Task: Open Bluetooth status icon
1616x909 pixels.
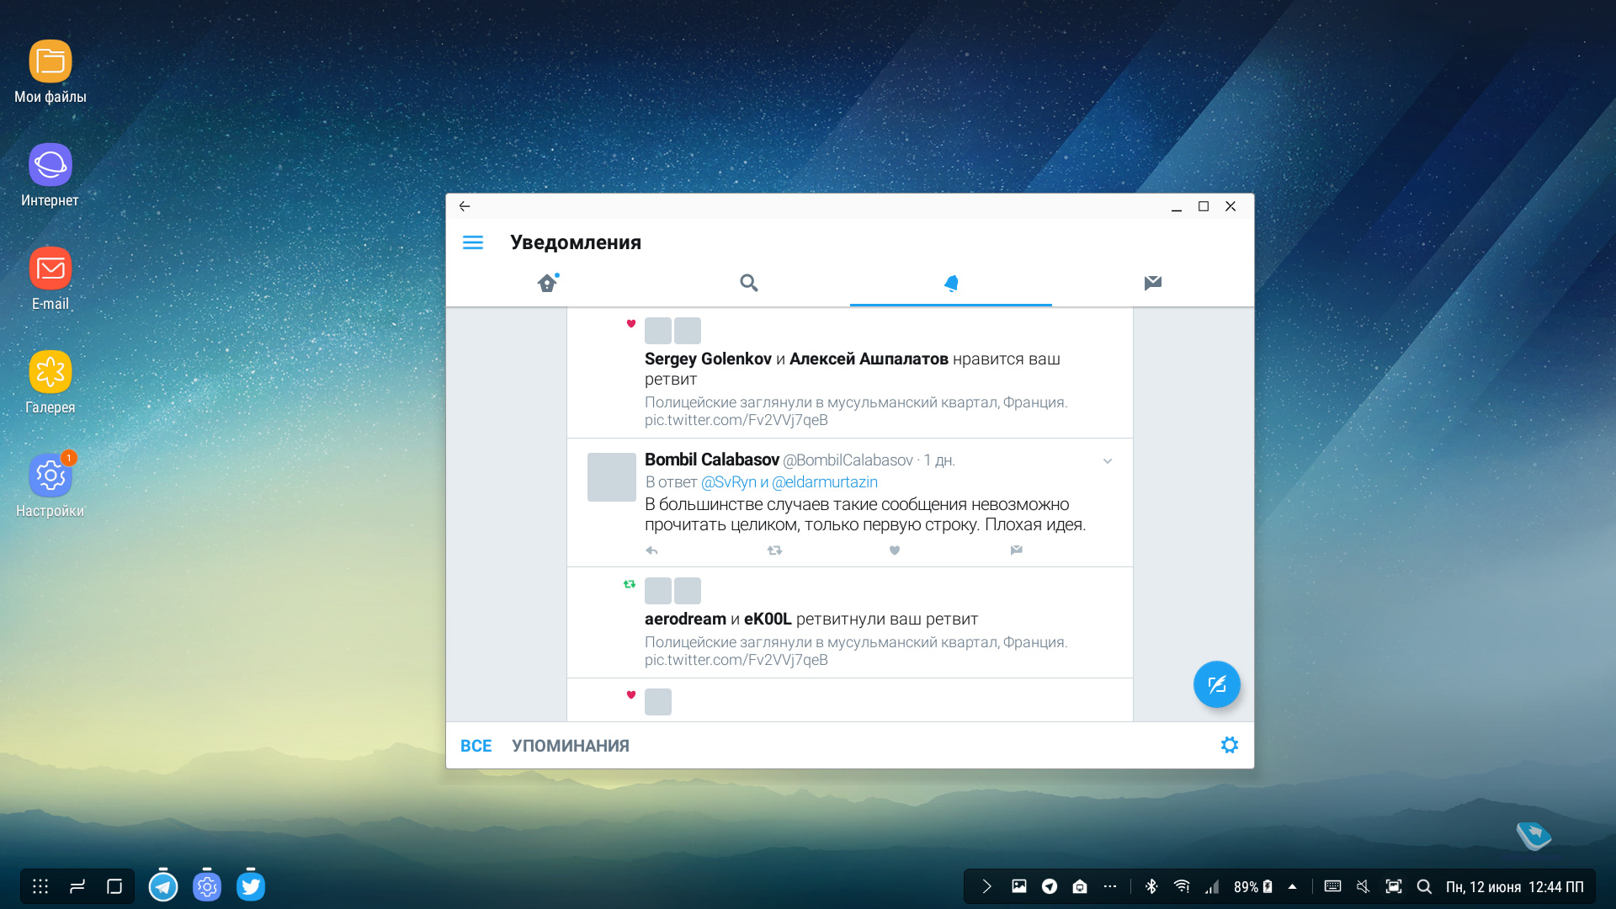Action: (1152, 886)
